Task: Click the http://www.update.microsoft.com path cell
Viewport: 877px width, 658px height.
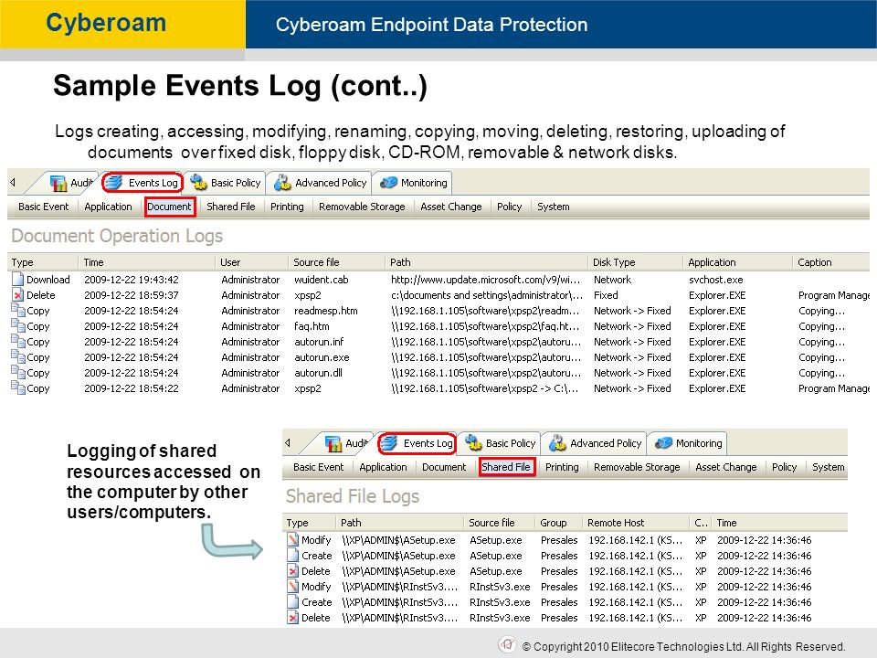Action: point(485,280)
